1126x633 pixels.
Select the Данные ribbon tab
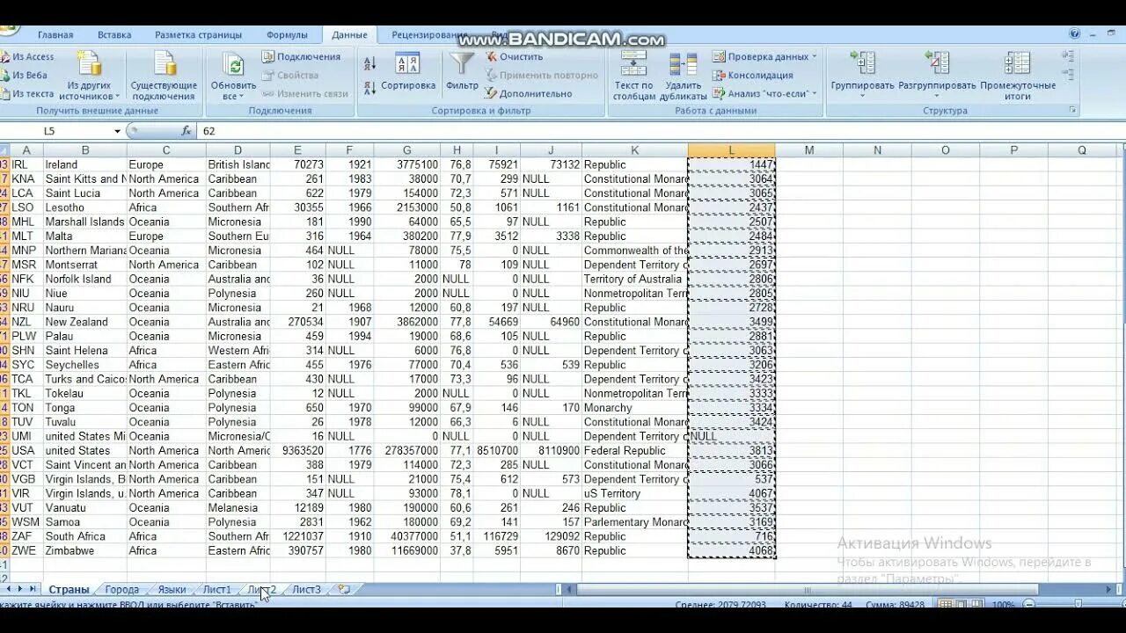[x=349, y=35]
